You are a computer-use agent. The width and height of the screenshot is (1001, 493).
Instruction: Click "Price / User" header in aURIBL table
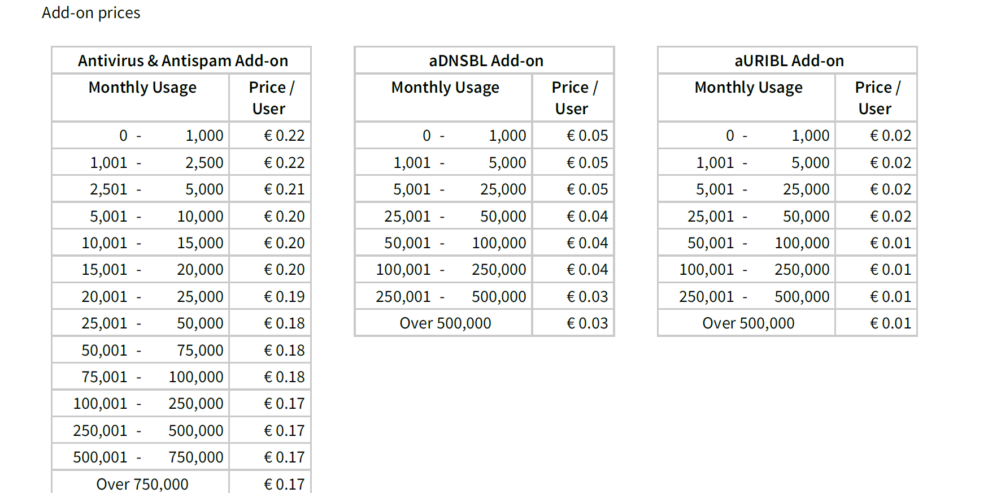[877, 98]
